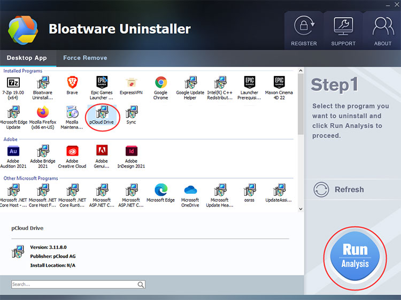The width and height of the screenshot is (401, 300).
Task: Select the Maxon Cinema 4D 22 icon
Action: coord(279,82)
